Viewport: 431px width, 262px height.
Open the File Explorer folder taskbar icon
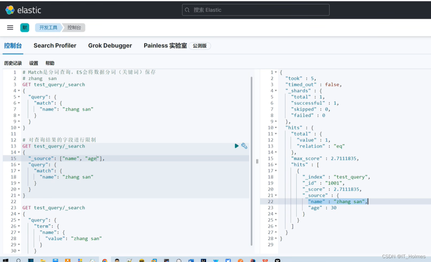click(x=43, y=260)
